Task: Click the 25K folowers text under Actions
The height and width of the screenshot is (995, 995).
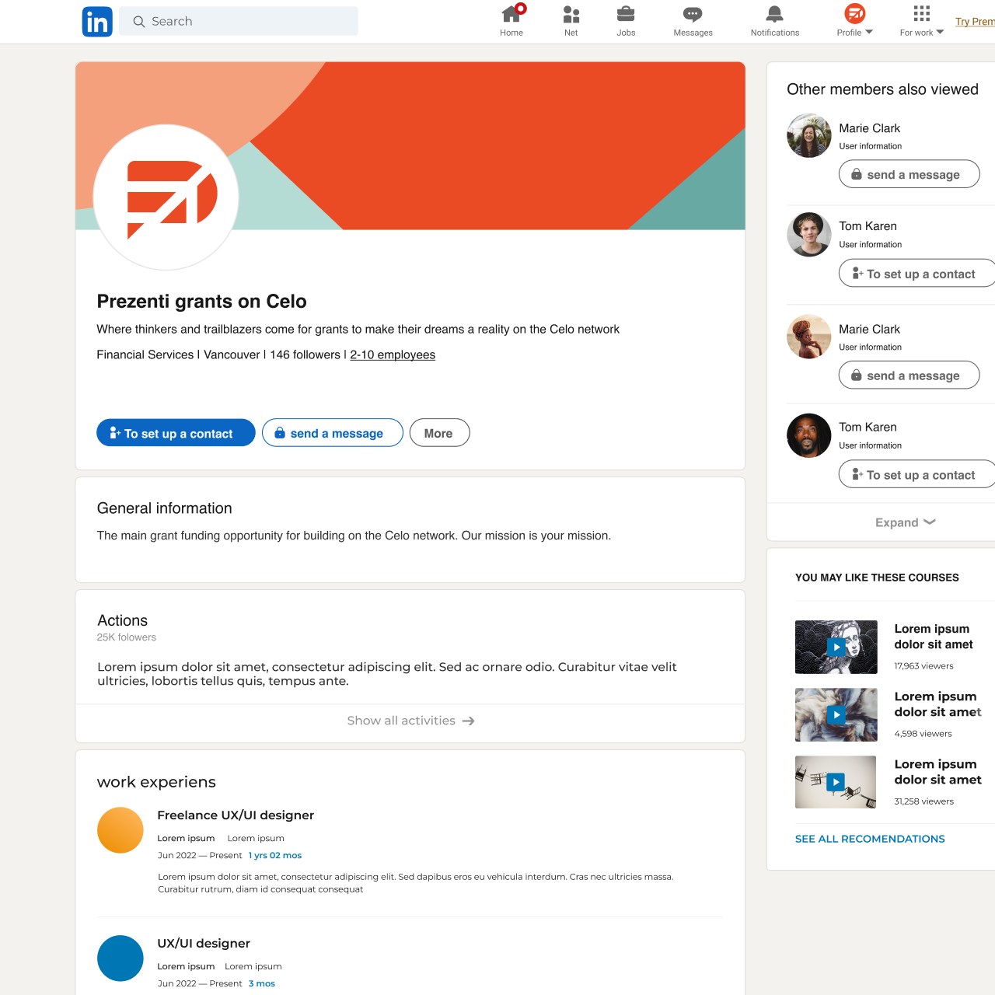Action: (x=127, y=637)
